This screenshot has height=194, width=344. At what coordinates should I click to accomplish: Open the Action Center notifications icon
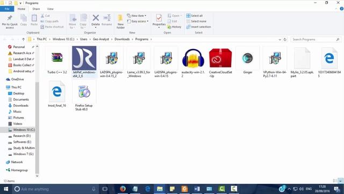[337, 189]
